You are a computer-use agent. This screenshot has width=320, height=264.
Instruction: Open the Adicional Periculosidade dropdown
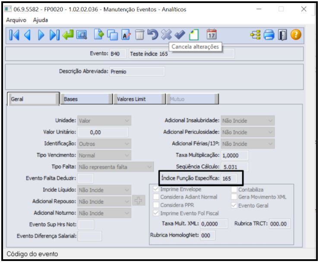pos(248,132)
